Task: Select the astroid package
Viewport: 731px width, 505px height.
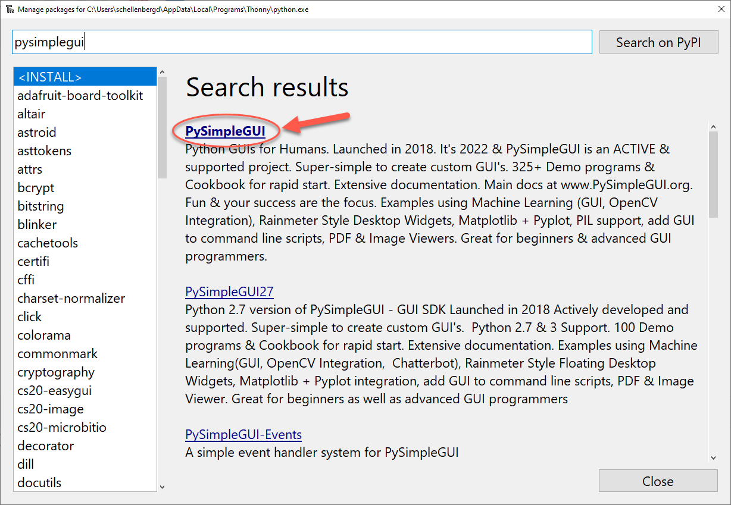Action: [37, 132]
